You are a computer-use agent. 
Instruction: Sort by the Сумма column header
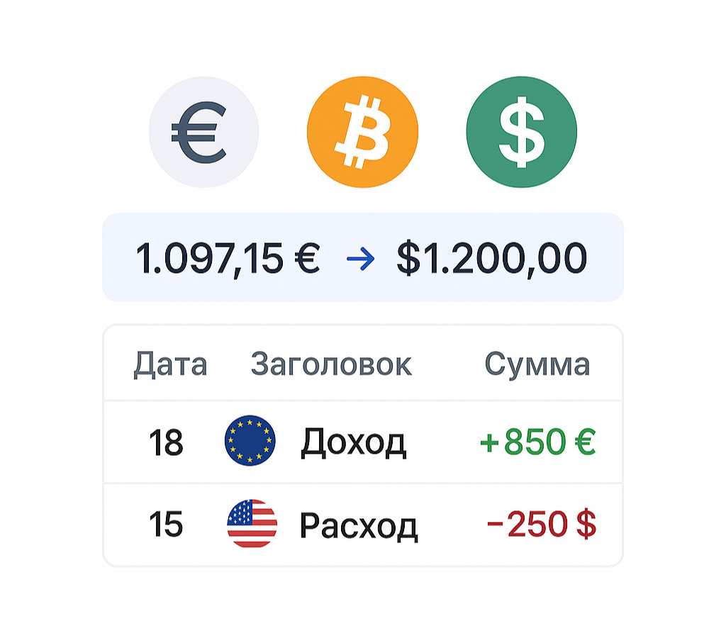coord(537,364)
